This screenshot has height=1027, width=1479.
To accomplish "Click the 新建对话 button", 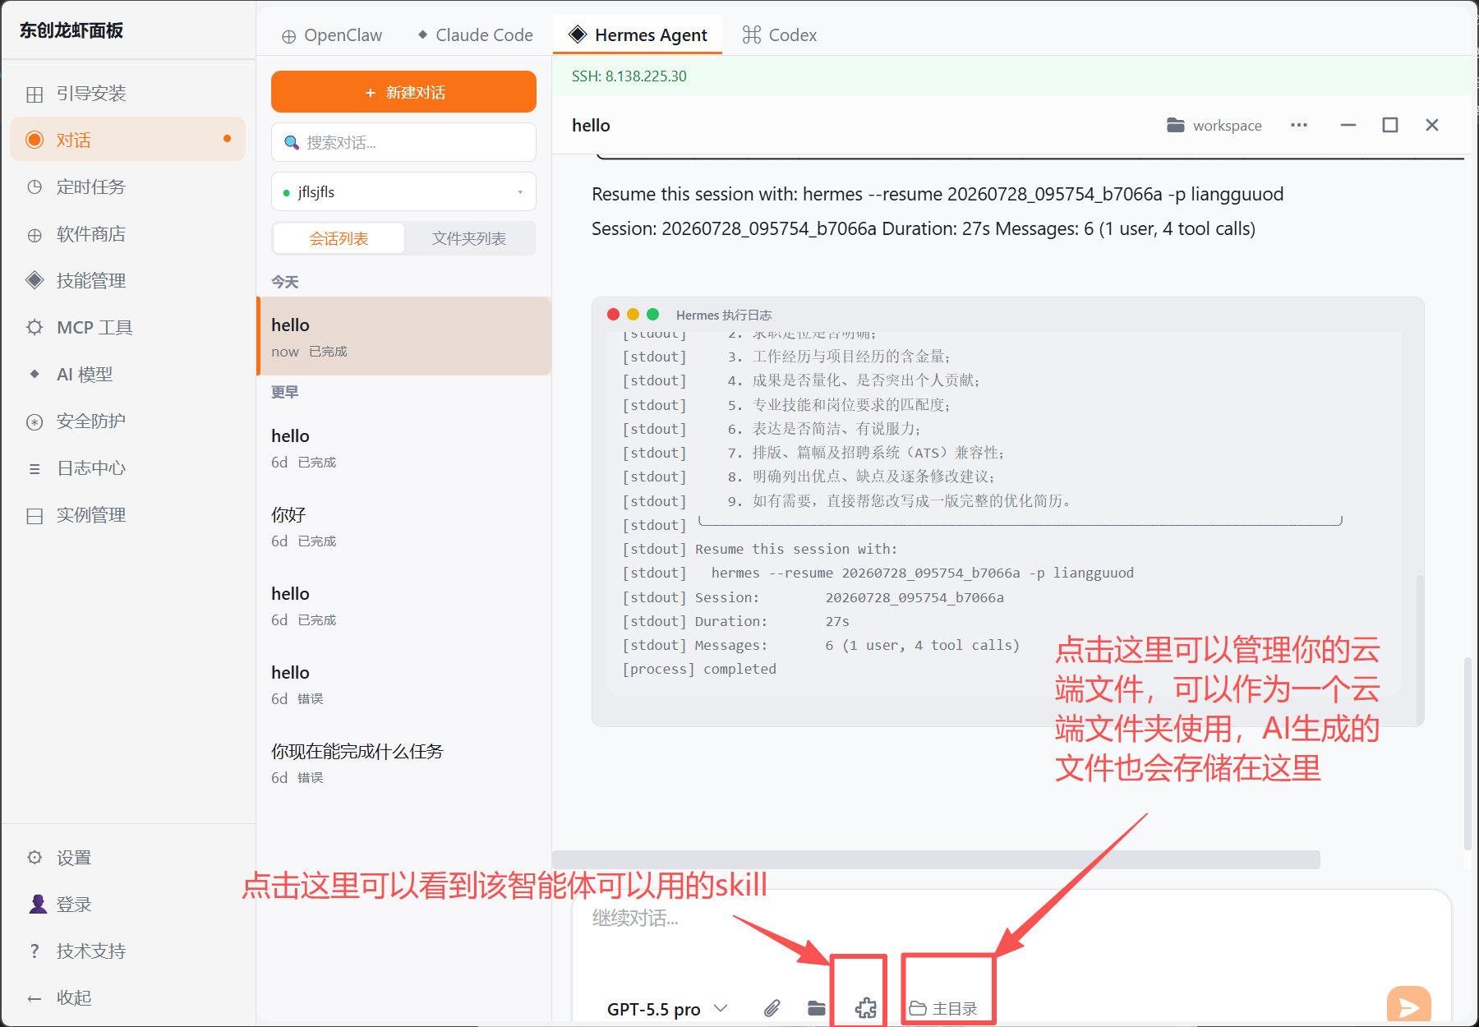I will pos(403,92).
